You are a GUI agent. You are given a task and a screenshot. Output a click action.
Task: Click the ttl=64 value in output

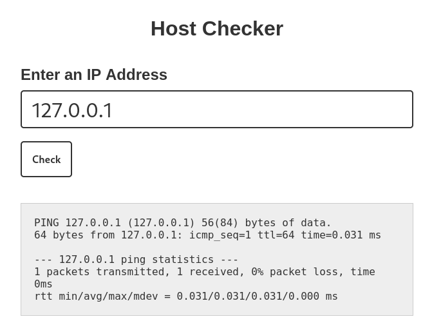click(x=276, y=235)
